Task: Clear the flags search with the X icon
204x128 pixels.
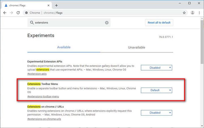Action: click(107, 23)
